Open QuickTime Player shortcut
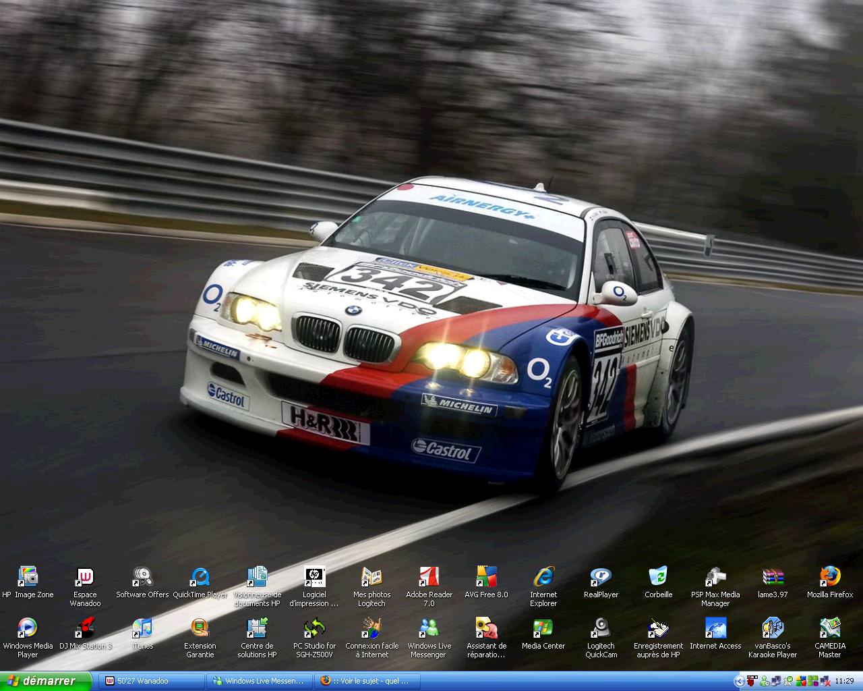Image resolution: width=863 pixels, height=691 pixels. point(200,582)
